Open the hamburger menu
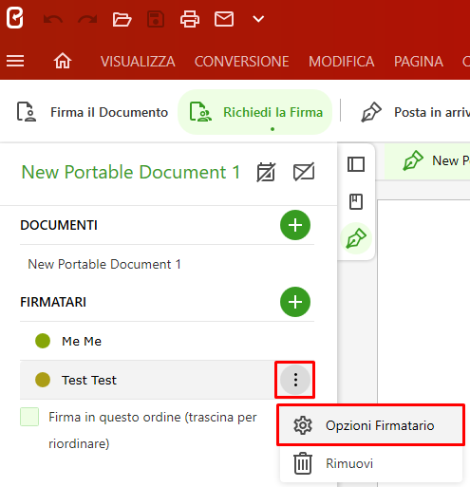 click(x=15, y=61)
